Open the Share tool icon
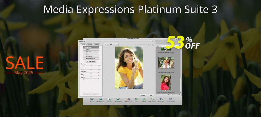261x117 pixels. point(136,99)
